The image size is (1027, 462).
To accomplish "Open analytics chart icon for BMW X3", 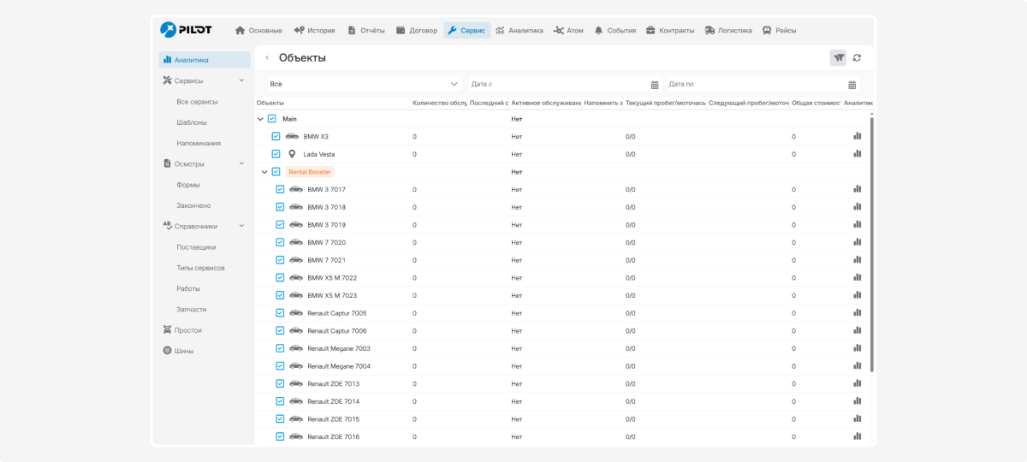I will coord(857,136).
